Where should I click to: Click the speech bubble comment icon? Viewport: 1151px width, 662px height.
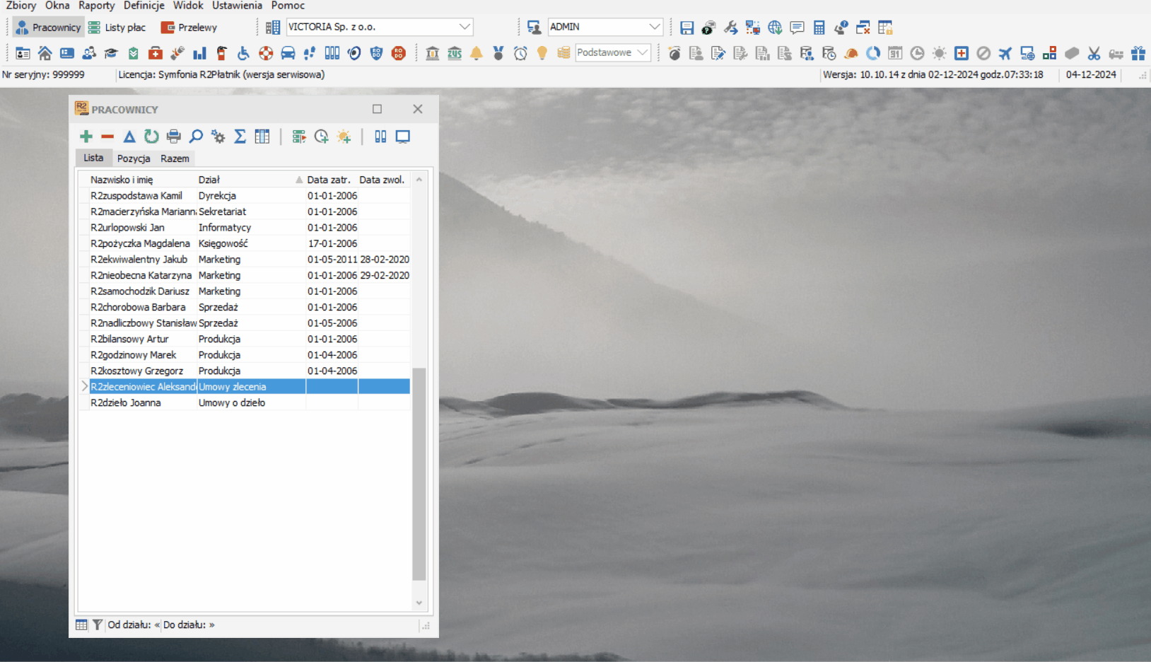(797, 28)
